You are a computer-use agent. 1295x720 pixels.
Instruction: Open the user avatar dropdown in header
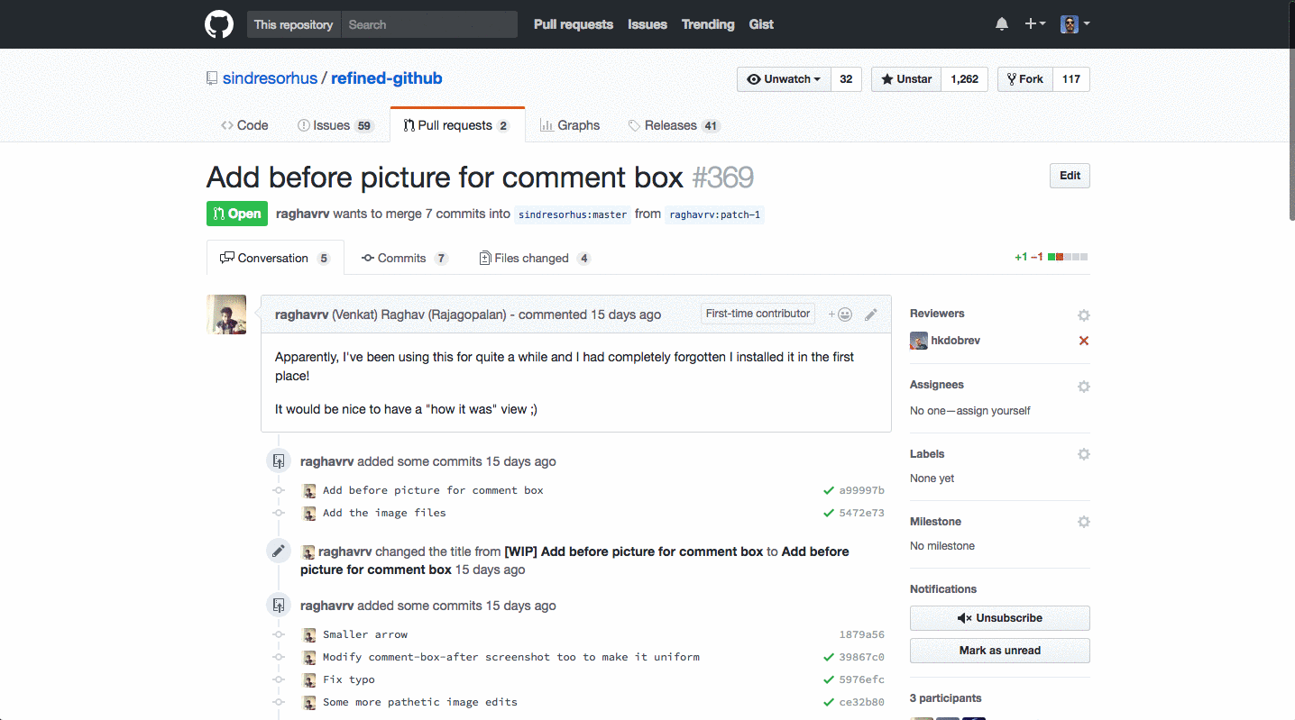[x=1075, y=24]
